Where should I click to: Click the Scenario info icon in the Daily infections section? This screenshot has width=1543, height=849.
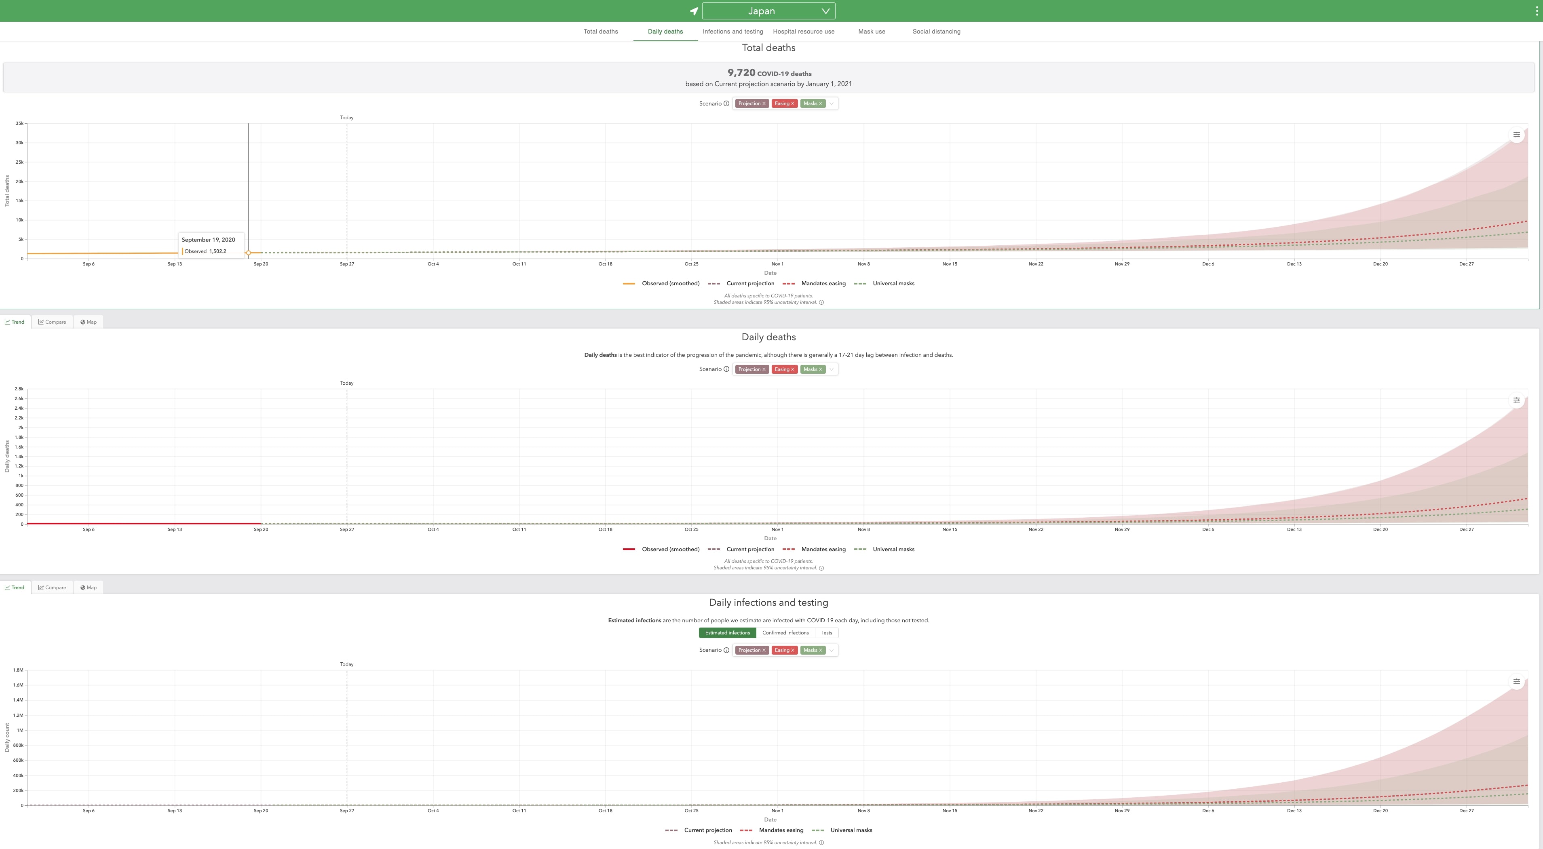pos(726,650)
